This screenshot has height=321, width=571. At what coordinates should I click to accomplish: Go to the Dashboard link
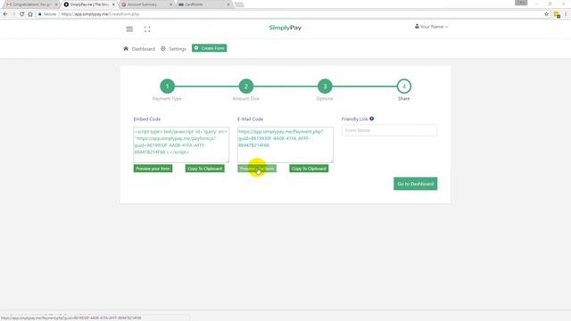point(143,49)
